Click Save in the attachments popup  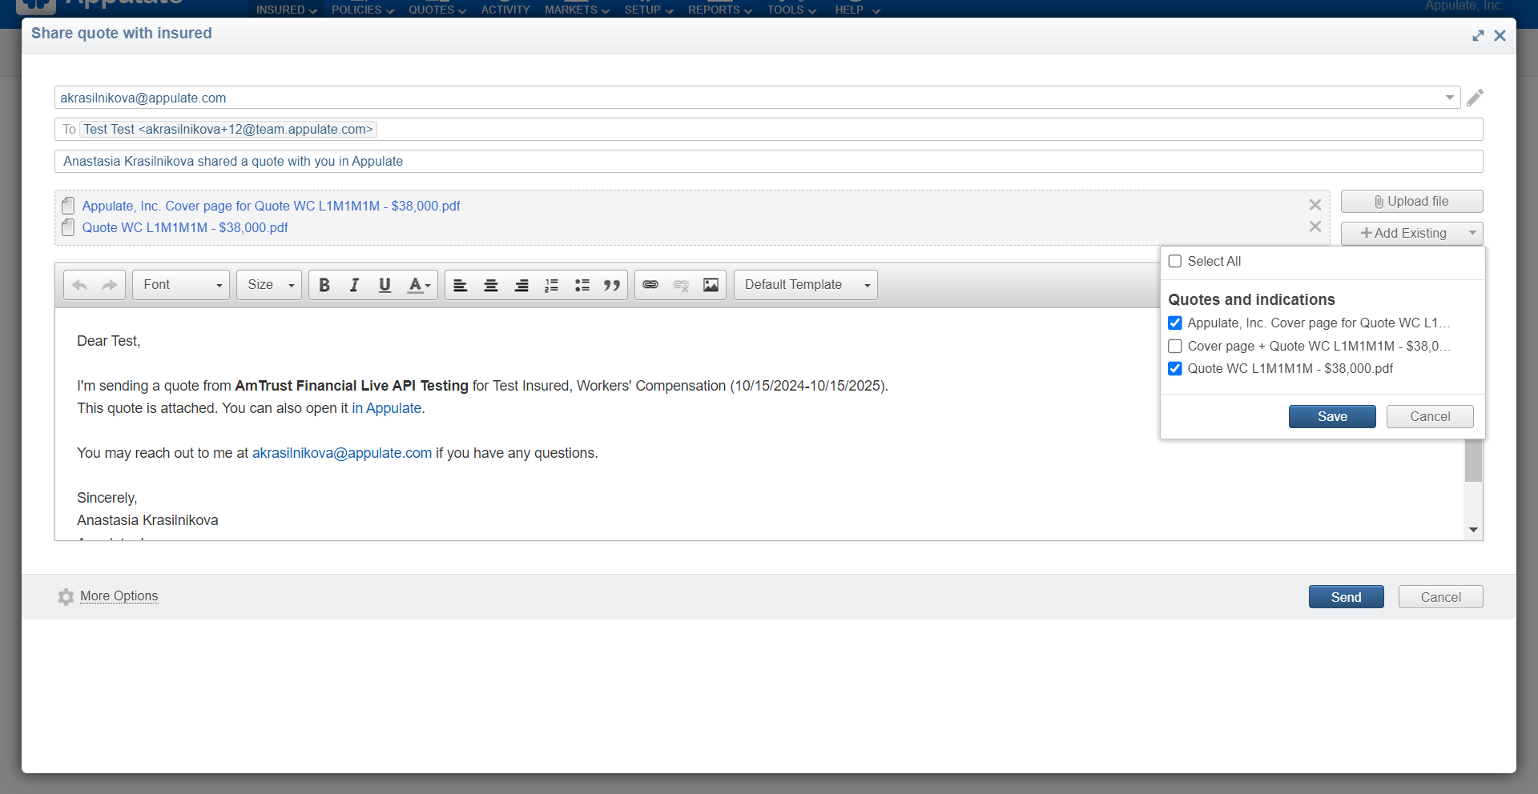click(x=1331, y=416)
